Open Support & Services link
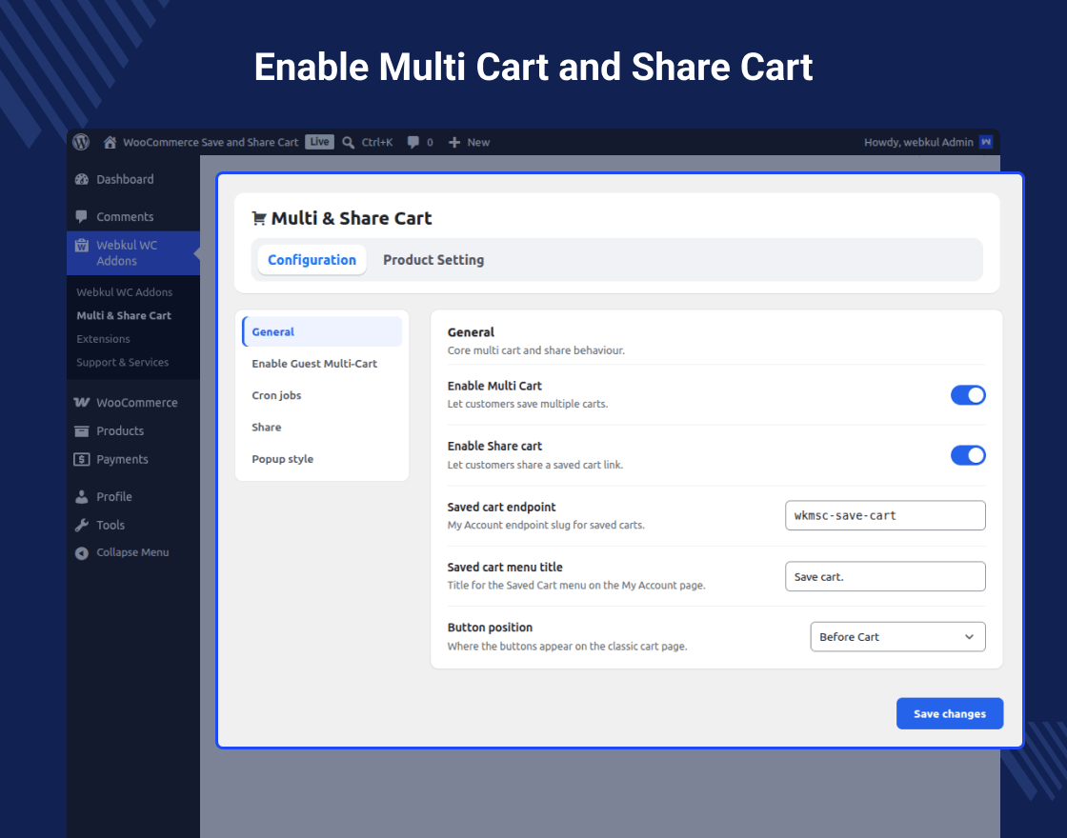The image size is (1067, 838). pos(123,363)
